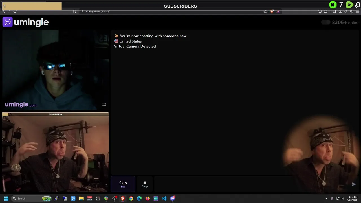The width and height of the screenshot is (361, 203).
Task: Toggle the browser sidebar panel icon
Action: 334,11
